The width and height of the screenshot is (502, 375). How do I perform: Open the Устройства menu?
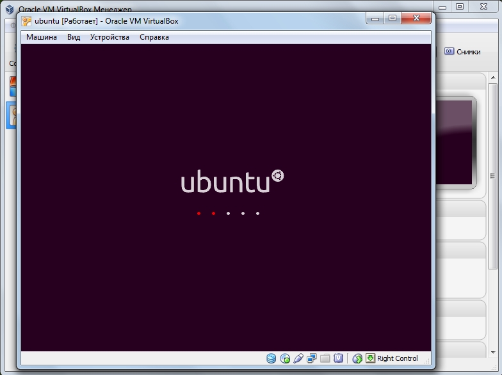[x=109, y=37]
